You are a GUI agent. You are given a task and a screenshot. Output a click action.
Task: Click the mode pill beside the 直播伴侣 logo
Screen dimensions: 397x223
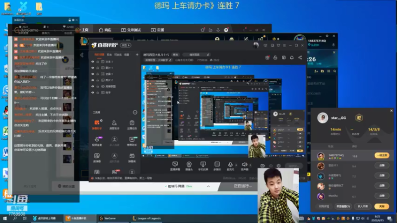126,45
